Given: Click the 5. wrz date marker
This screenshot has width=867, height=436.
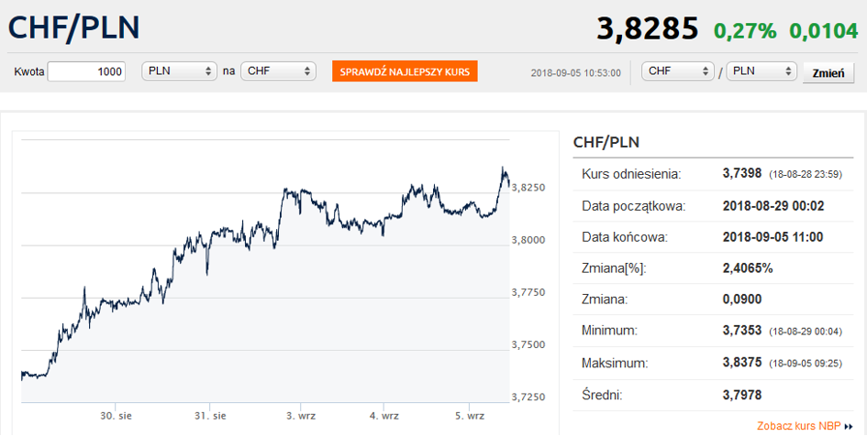Looking at the screenshot, I should [470, 416].
